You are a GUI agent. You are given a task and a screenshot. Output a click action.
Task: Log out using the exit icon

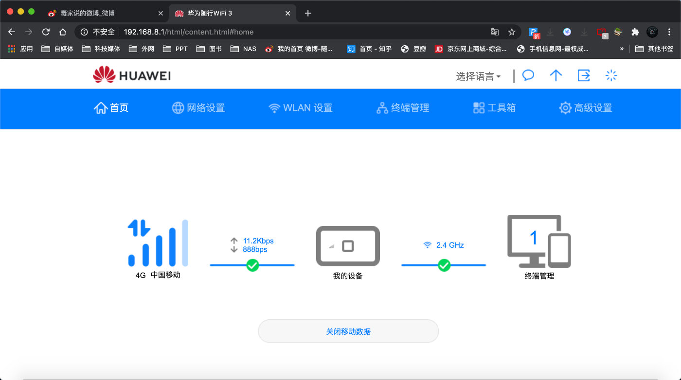[584, 75]
